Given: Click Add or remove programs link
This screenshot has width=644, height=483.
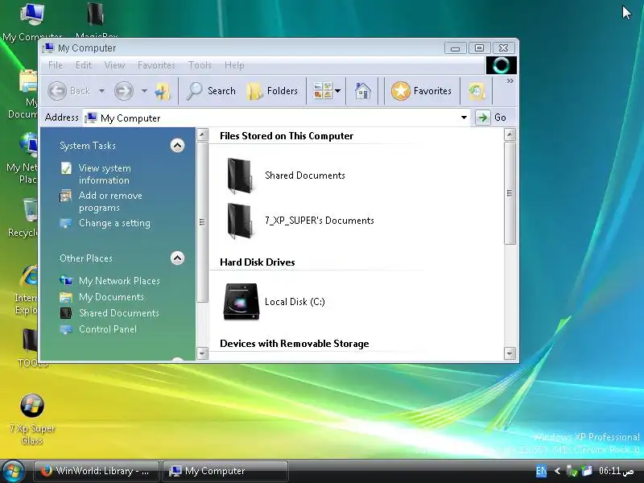Looking at the screenshot, I should click(110, 202).
